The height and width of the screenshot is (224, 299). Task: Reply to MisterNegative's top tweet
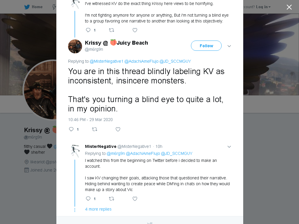(x=88, y=30)
